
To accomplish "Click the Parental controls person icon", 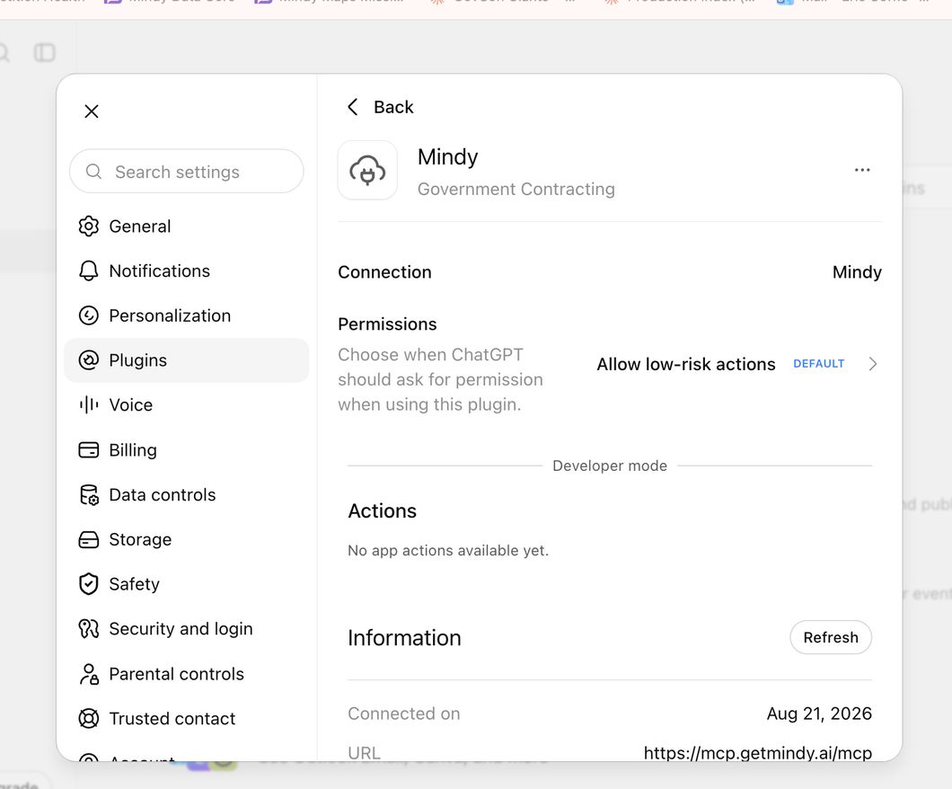I will pyautogui.click(x=89, y=674).
